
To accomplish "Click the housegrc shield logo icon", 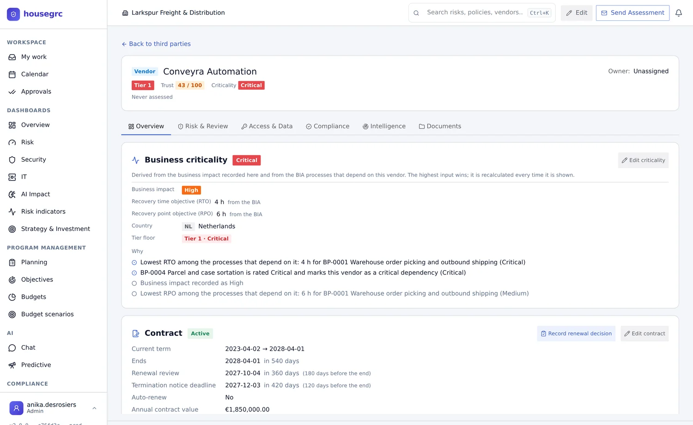I will pyautogui.click(x=13, y=14).
